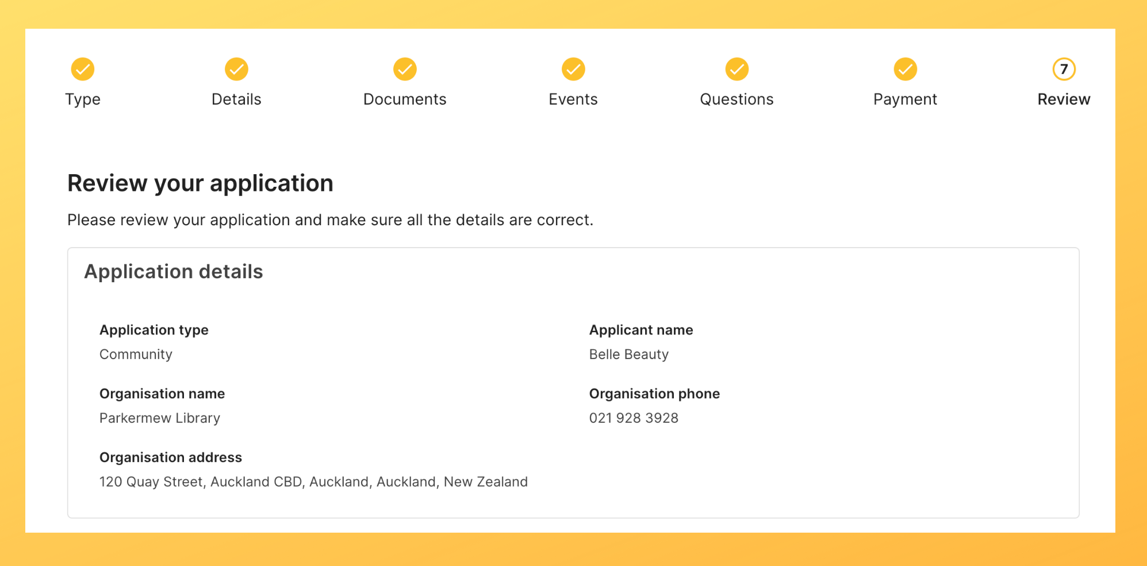Click the phone number 021 928 3928
Image resolution: width=1147 pixels, height=566 pixels.
(x=634, y=418)
